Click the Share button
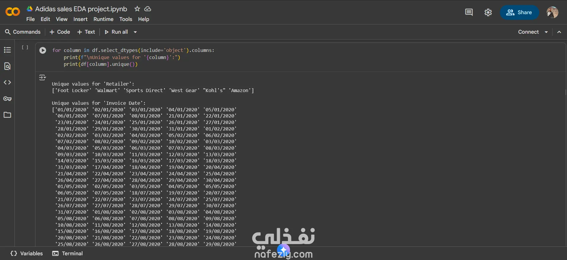Image resolution: width=567 pixels, height=260 pixels. tap(519, 12)
